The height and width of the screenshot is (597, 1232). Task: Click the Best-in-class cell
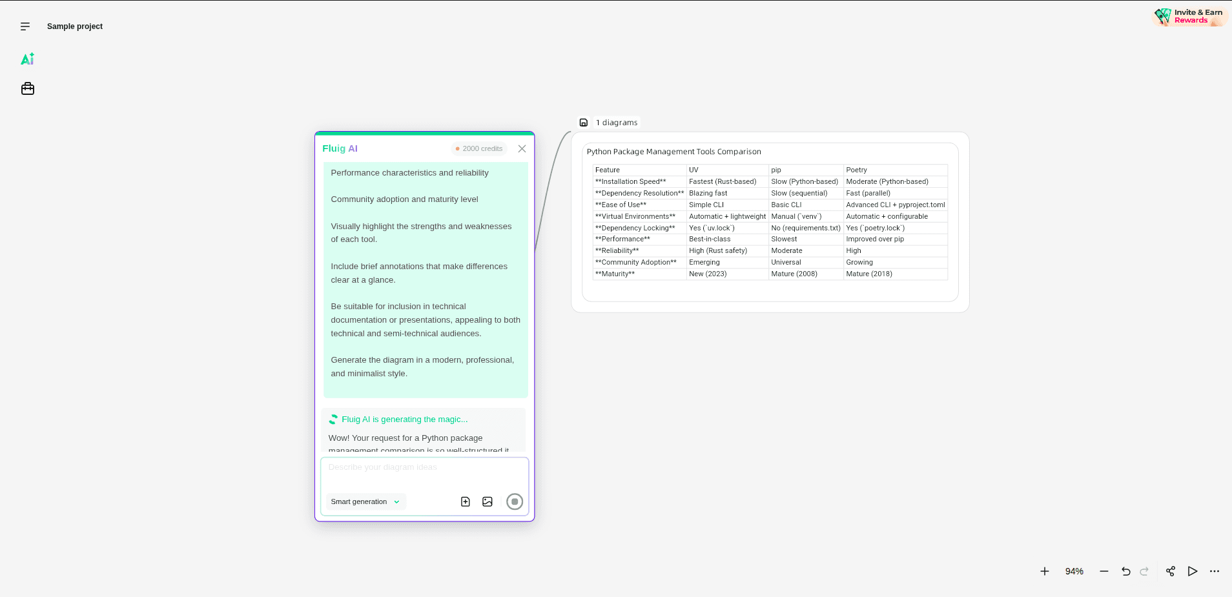(727, 239)
